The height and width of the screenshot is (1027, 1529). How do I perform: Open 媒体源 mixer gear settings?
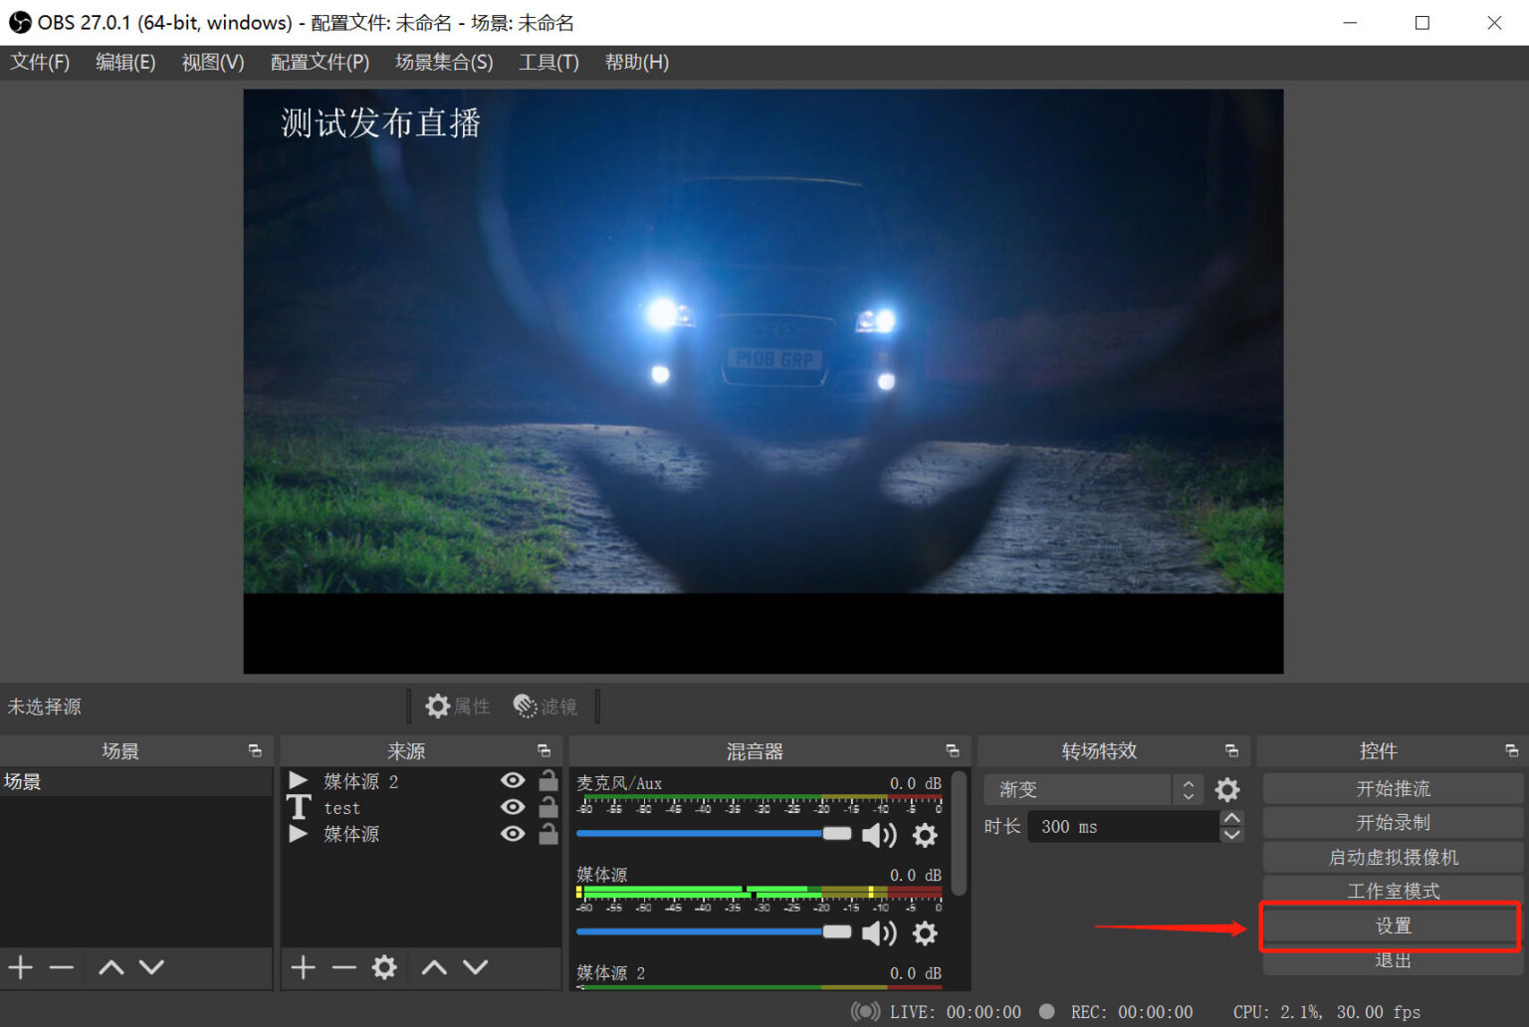tap(925, 932)
